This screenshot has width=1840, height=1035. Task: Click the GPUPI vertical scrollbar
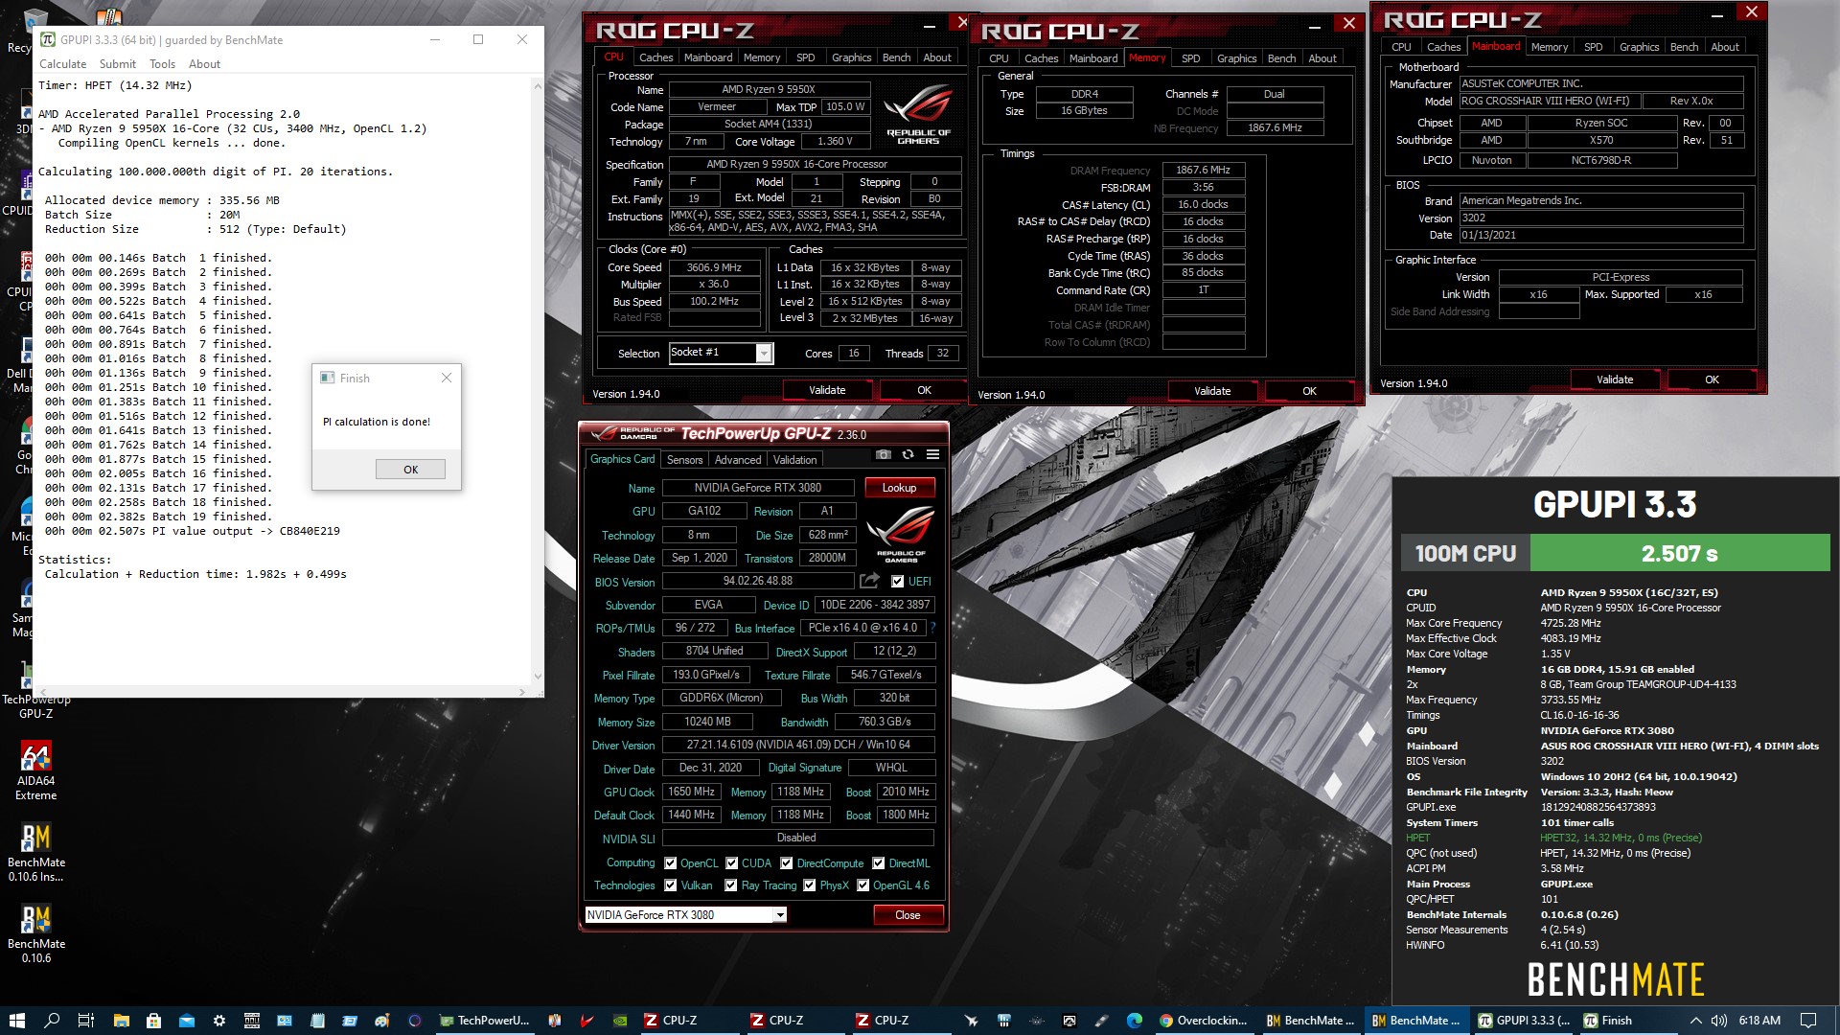538,380
